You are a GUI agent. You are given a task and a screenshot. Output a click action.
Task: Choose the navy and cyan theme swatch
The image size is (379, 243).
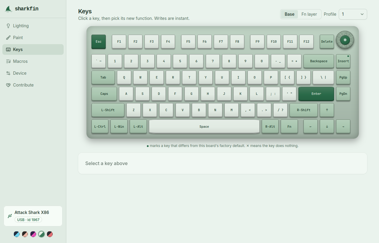17,234
